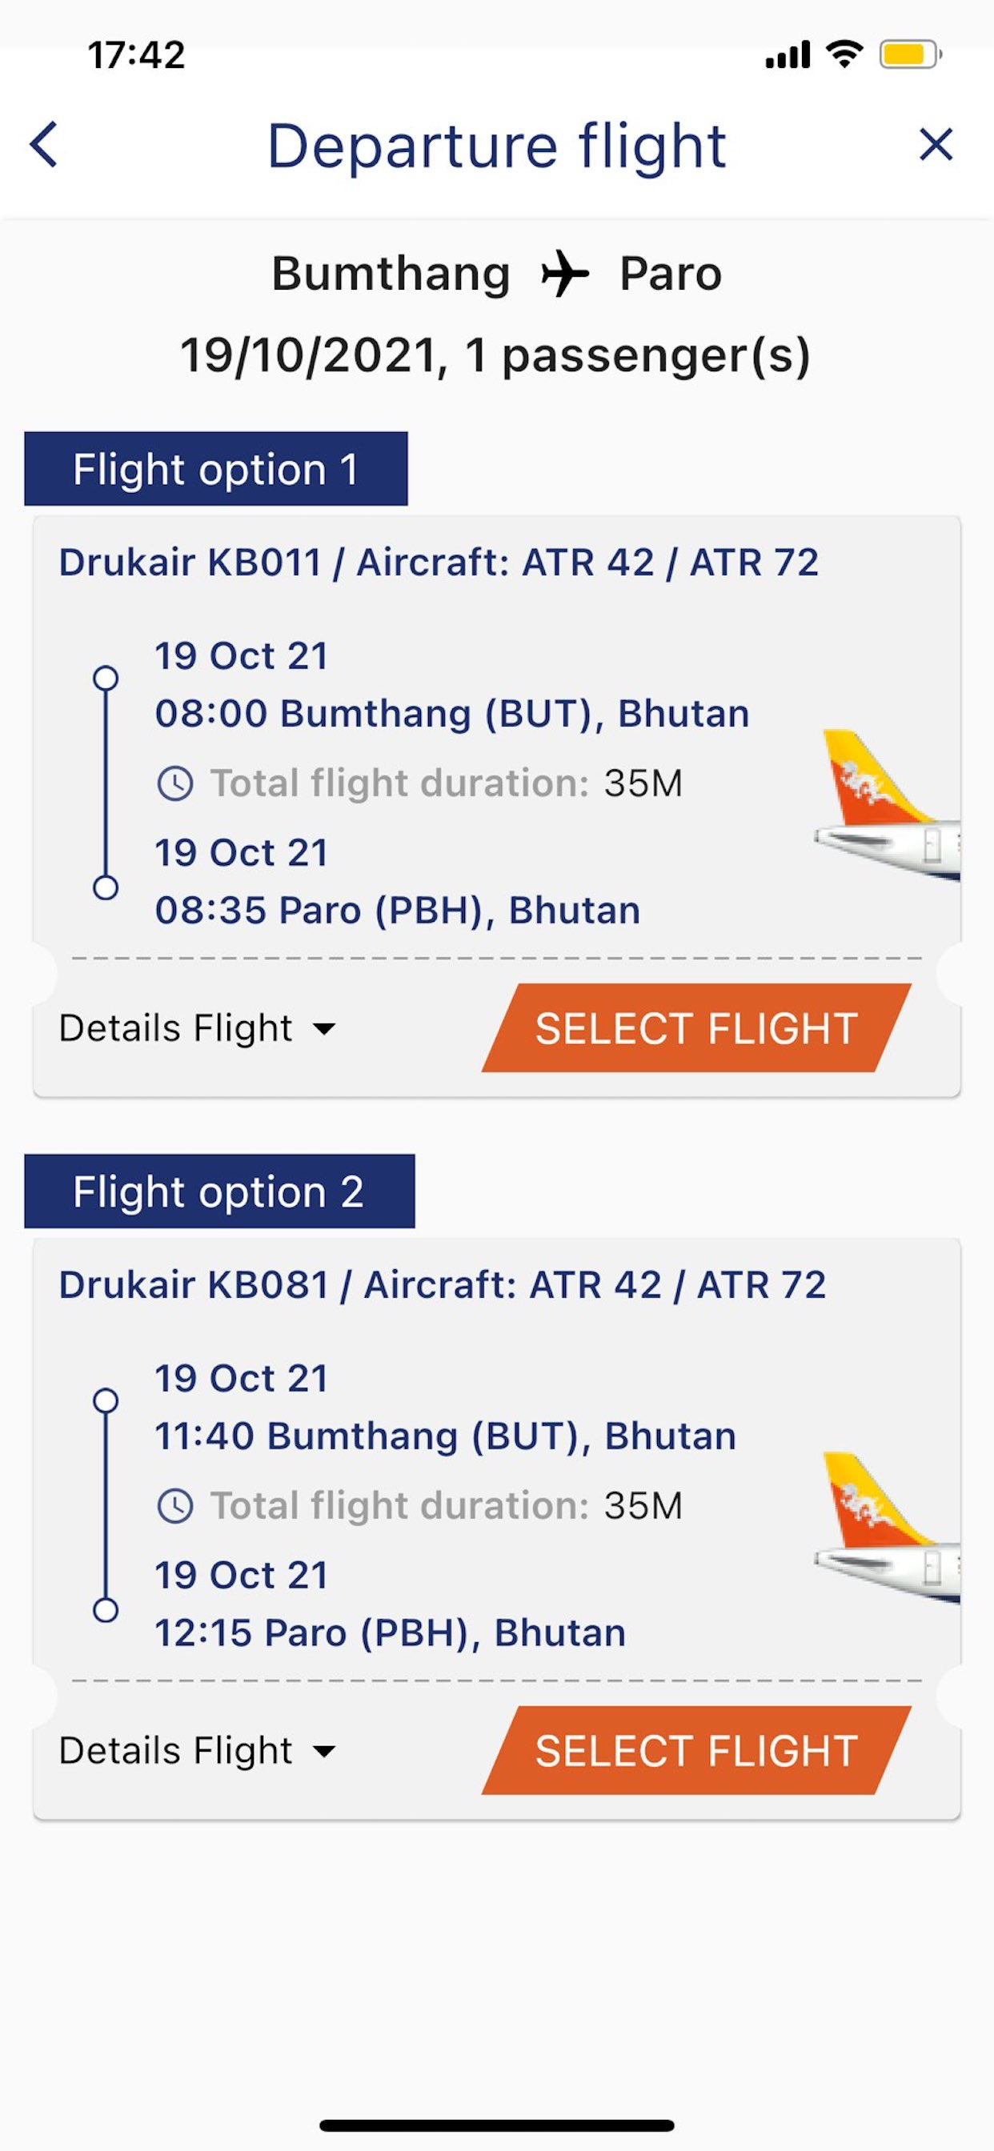This screenshot has height=2151, width=994.
Task: Tap the clock icon in flight option 2
Action: point(175,1506)
